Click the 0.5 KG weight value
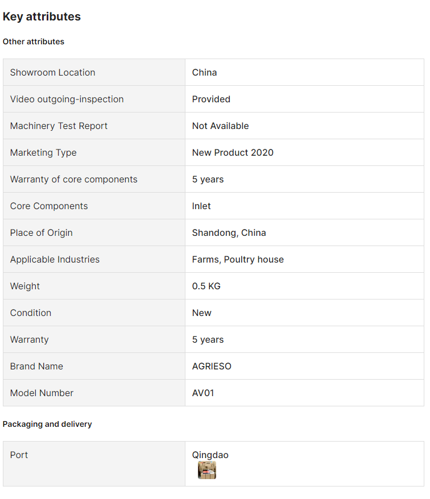 [x=206, y=286]
